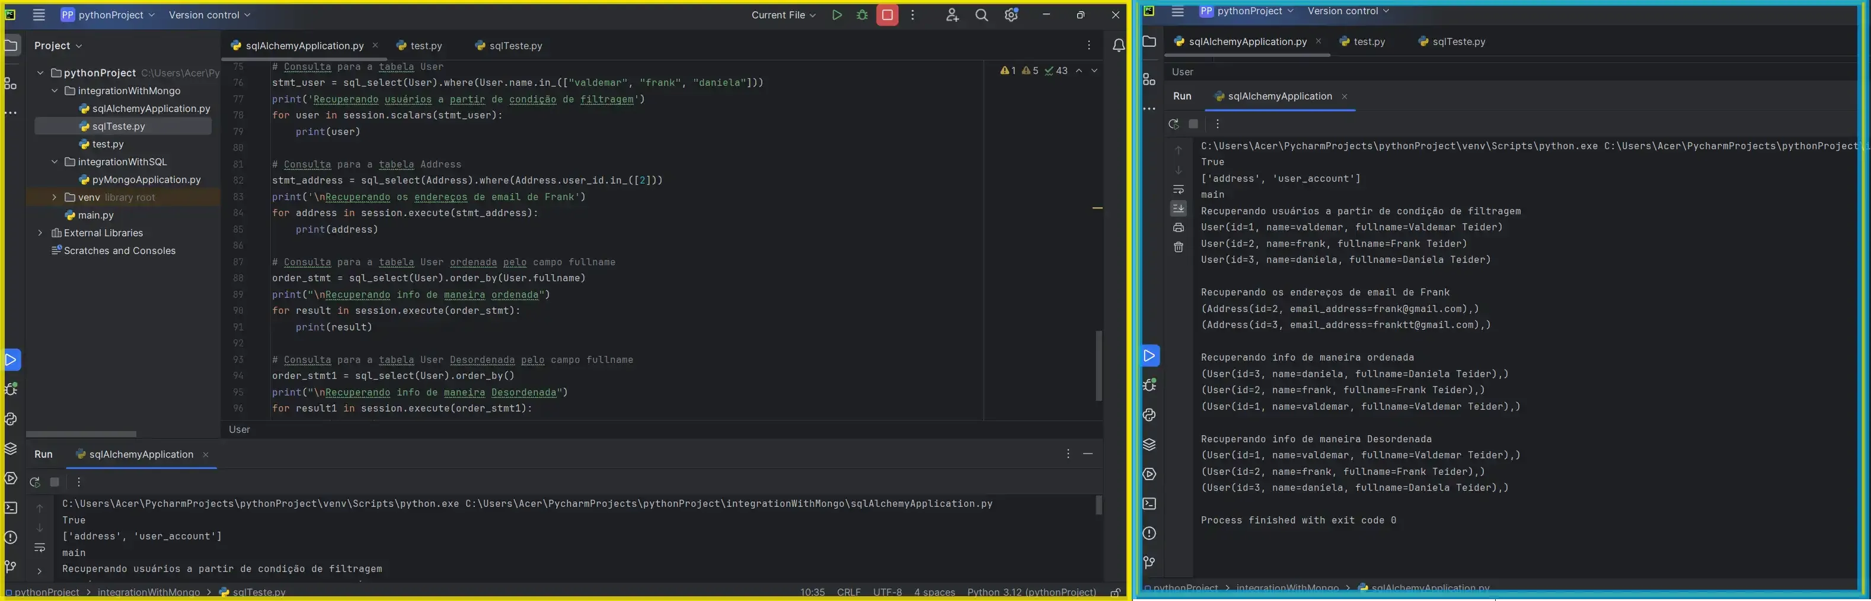
Task: Click CRLF line separator in left status bar
Action: pos(848,592)
